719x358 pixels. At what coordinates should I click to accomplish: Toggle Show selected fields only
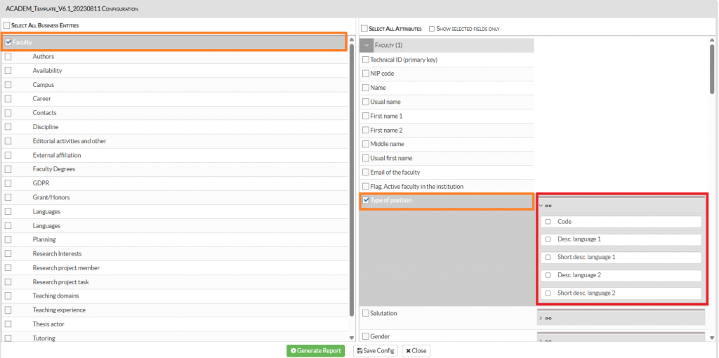(432, 29)
